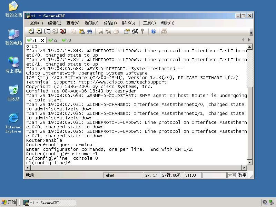
Task: Click the Public-Key Assistant key icon
Action: (142, 31)
